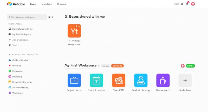208x112 pixels.
Task: Click the Add a base tile
Action: [185, 80]
